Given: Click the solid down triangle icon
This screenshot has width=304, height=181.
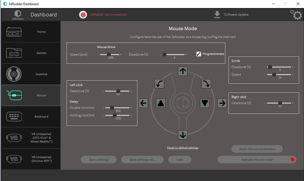Looking at the screenshot, I should tap(205, 103).
